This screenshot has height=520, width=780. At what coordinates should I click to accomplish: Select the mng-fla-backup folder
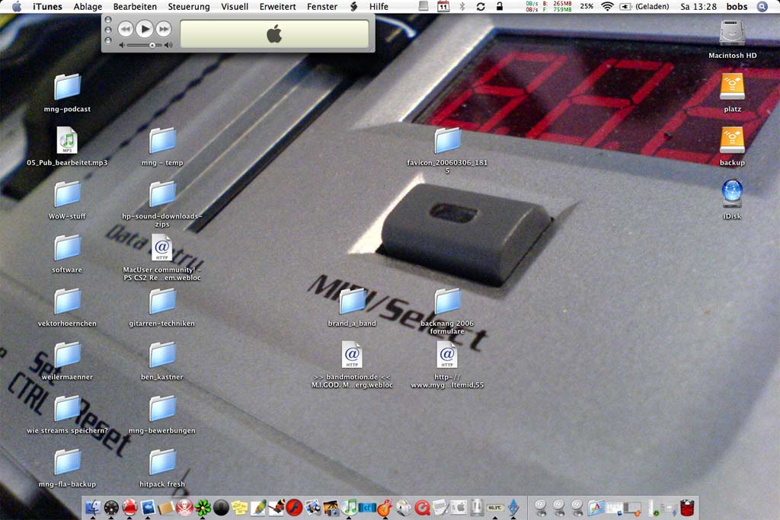click(x=67, y=461)
